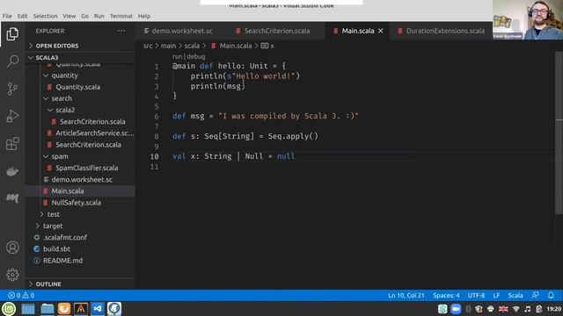Open the sound music note tray icon
Viewport: 563px width, 316px height.
pyautogui.click(x=528, y=309)
